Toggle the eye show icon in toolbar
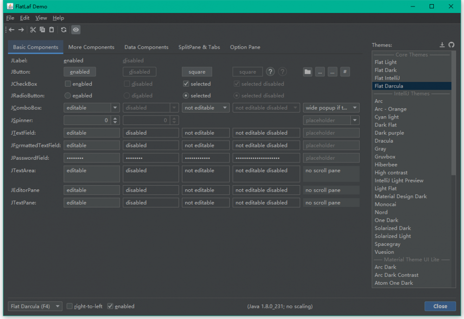Screen dimensions: 464x319 pyautogui.click(x=76, y=30)
